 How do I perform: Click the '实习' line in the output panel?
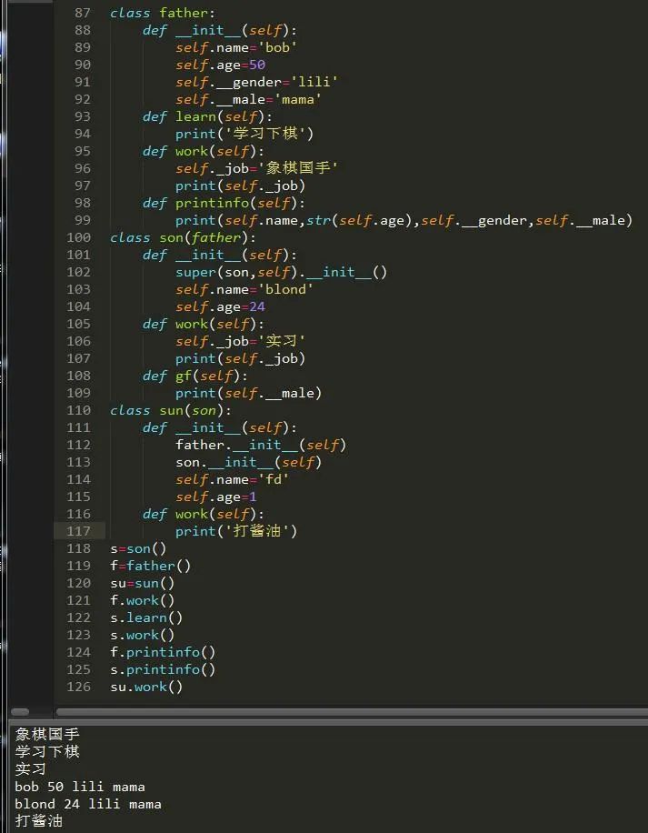coord(31,768)
